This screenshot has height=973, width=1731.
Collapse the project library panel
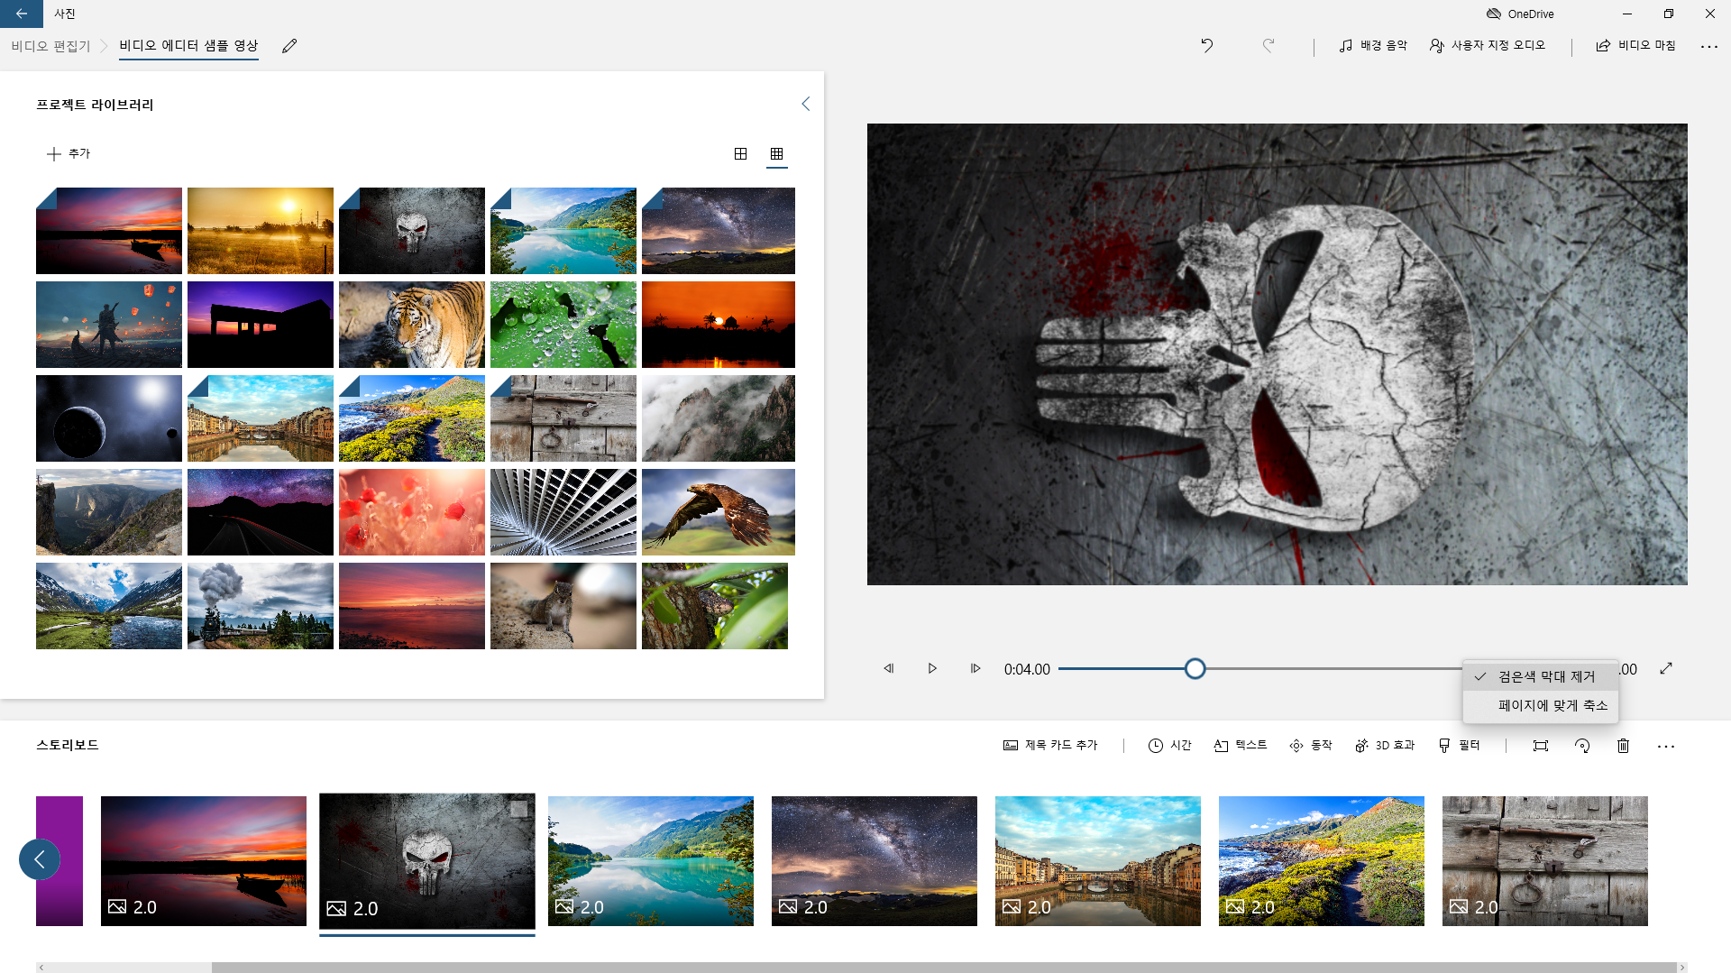[806, 104]
